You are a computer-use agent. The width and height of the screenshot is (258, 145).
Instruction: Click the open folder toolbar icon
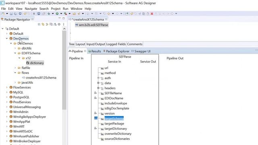pos(74,14)
